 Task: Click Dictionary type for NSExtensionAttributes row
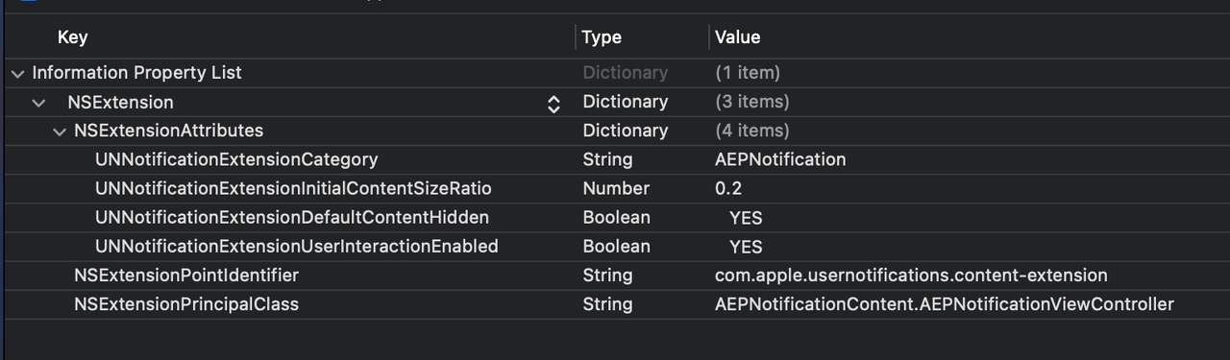point(625,131)
